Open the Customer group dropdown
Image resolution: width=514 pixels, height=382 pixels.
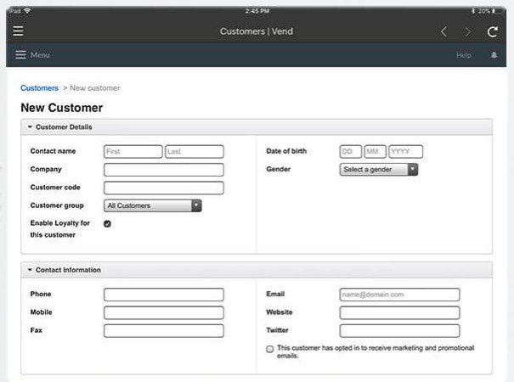(x=152, y=205)
